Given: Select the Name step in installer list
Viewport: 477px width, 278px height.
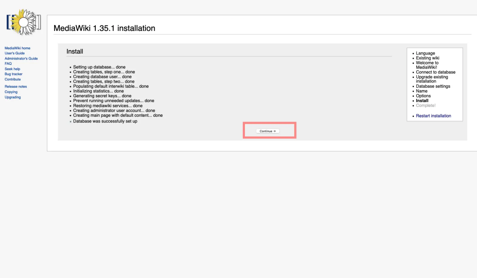Looking at the screenshot, I should pyautogui.click(x=422, y=91).
